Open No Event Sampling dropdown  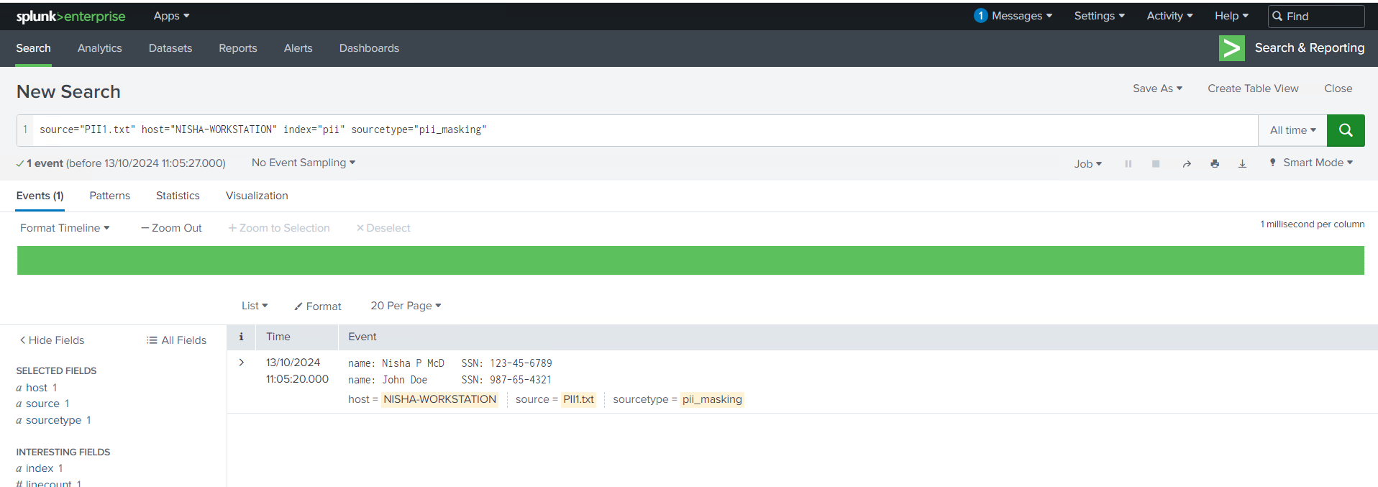304,163
